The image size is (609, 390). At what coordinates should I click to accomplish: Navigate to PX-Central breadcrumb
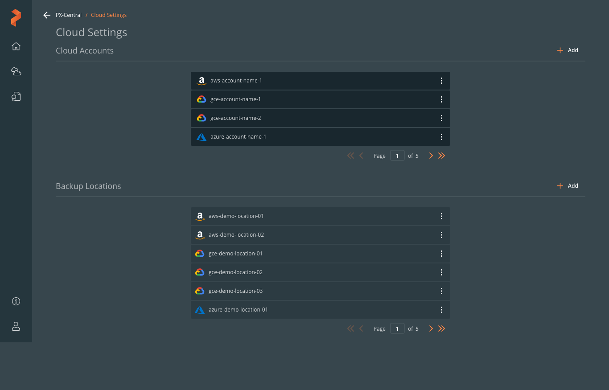pyautogui.click(x=69, y=15)
